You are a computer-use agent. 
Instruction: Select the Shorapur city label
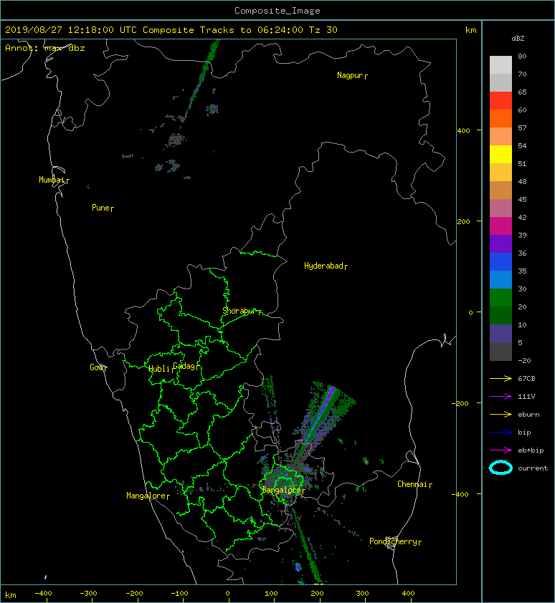pyautogui.click(x=242, y=311)
